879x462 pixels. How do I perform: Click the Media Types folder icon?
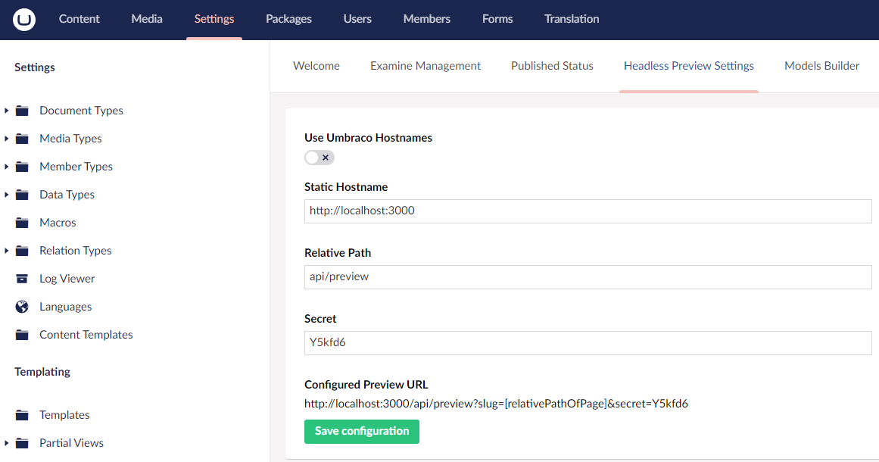(22, 139)
